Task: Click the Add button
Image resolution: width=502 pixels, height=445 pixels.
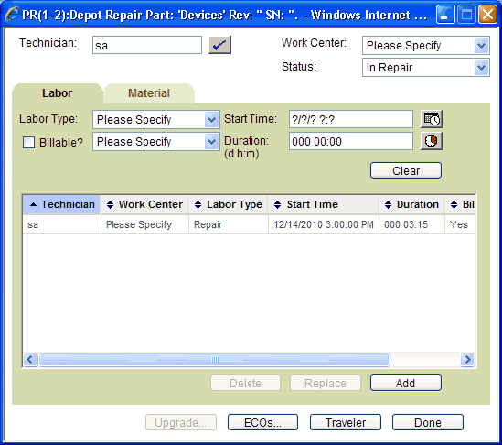Action: coord(406,383)
